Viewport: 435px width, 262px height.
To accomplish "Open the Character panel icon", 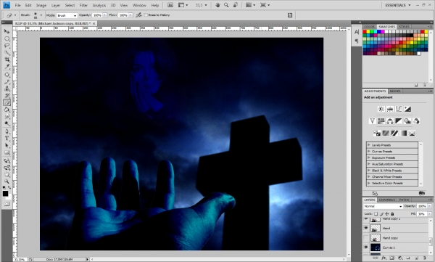I will click(x=357, y=32).
